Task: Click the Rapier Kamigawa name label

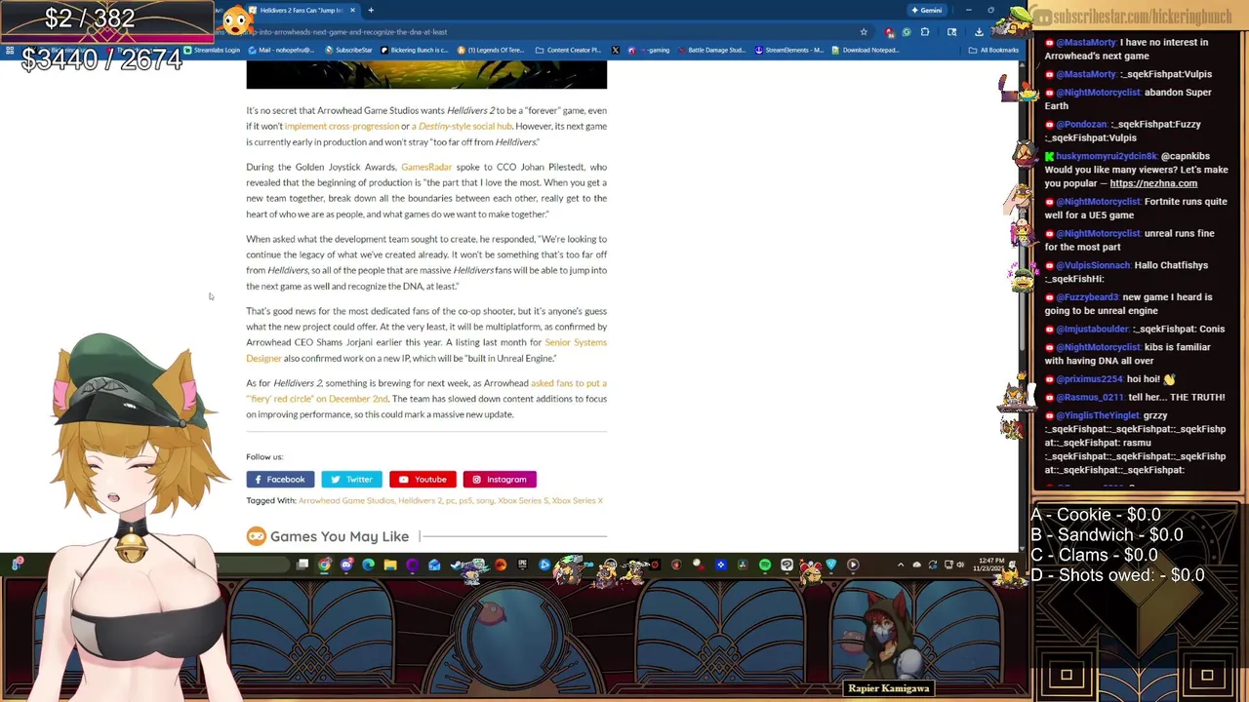Action: click(x=889, y=688)
